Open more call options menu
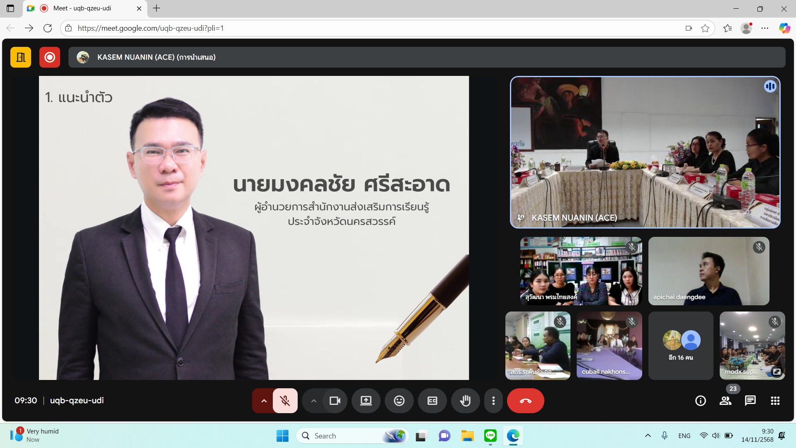 [x=493, y=401]
